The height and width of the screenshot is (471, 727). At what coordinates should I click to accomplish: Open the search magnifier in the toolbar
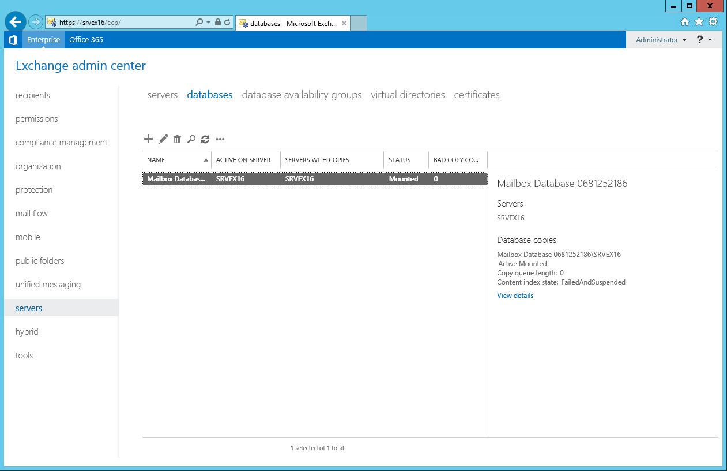coord(191,139)
